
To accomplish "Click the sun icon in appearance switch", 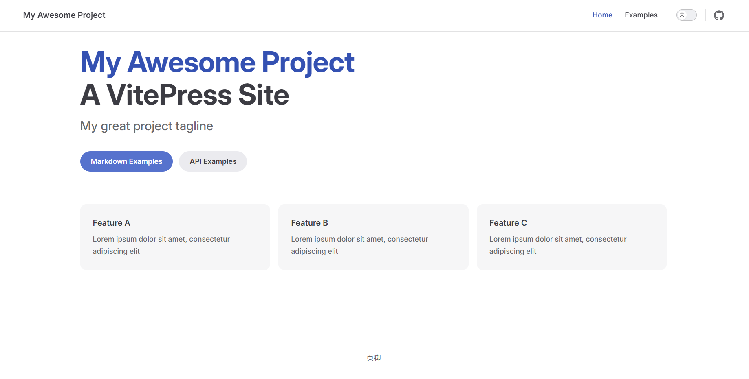I will click(x=682, y=15).
